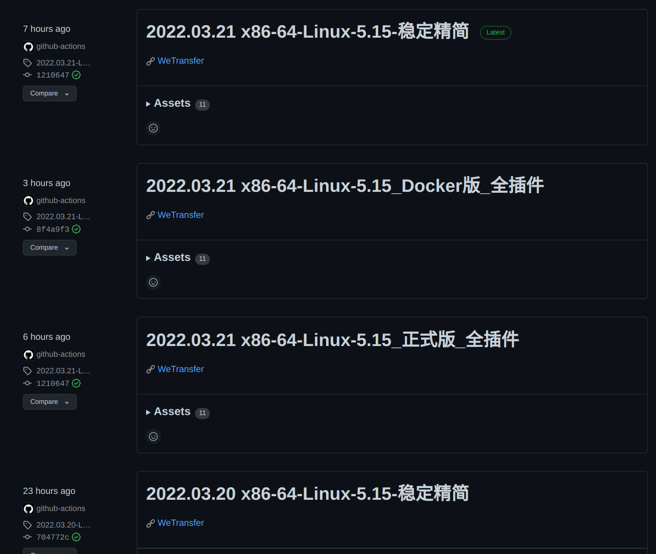The height and width of the screenshot is (554, 656).
Task: Click chain-link icon beside WeTransfer in Docker版 release
Action: tap(151, 216)
